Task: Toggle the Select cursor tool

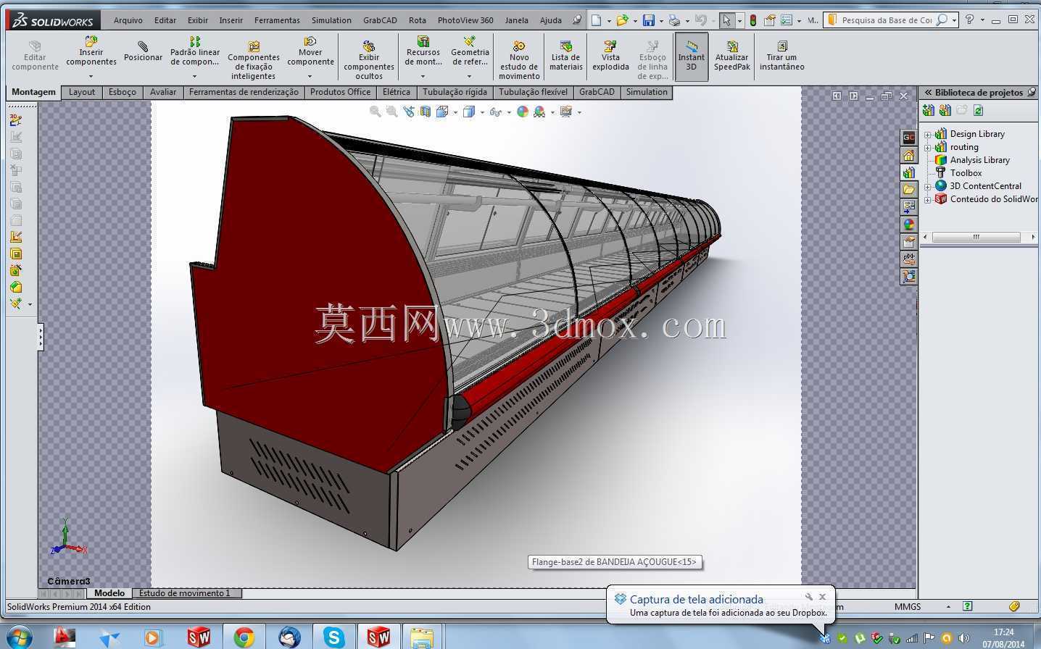Action: (x=726, y=20)
